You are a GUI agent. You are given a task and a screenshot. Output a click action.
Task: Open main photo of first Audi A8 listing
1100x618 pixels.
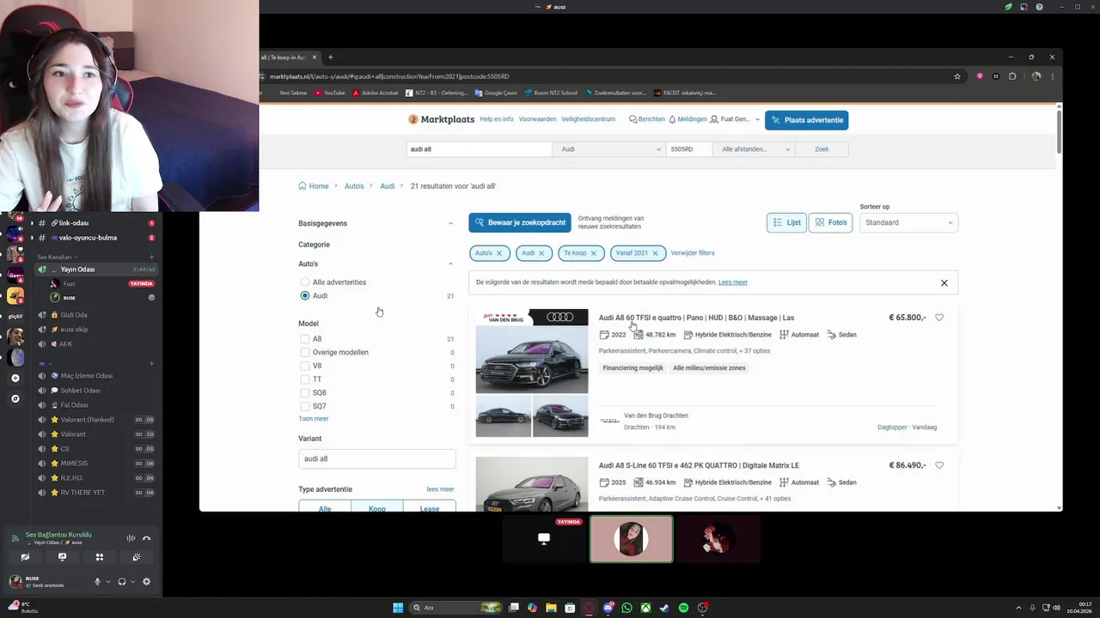(532, 351)
